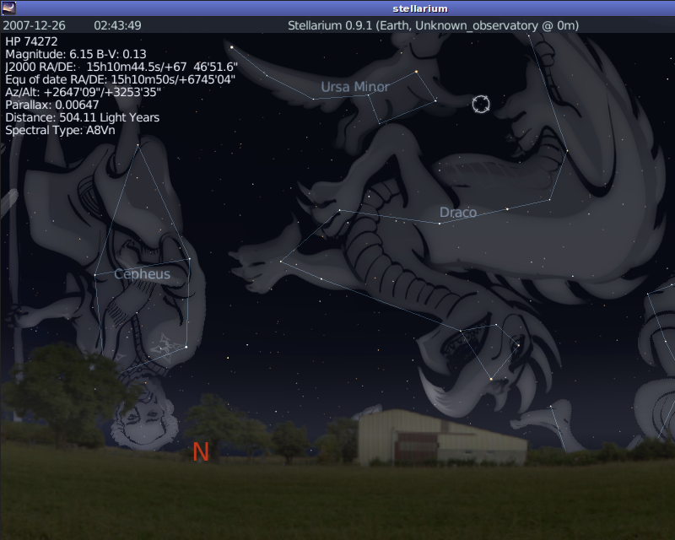675x540 pixels.
Task: Click the Distance: 504.11 Light Years line
Action: coord(82,117)
